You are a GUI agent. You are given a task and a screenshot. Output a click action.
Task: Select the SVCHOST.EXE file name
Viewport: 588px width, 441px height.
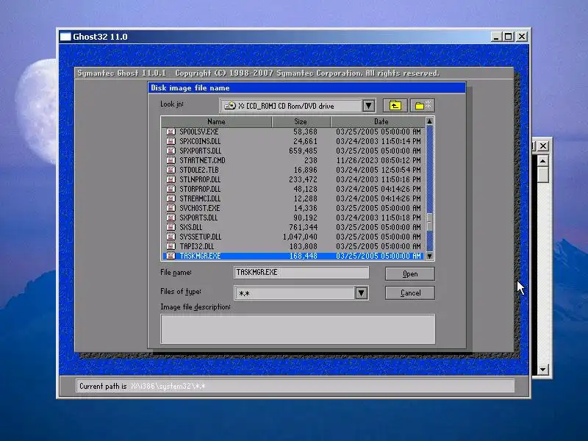[199, 208]
